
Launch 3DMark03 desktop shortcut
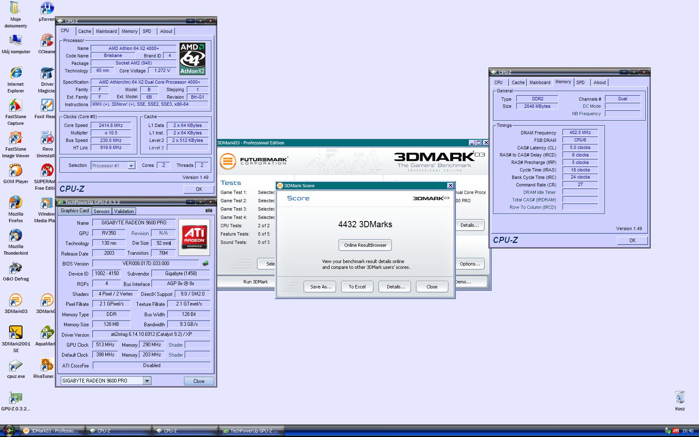coord(16,303)
